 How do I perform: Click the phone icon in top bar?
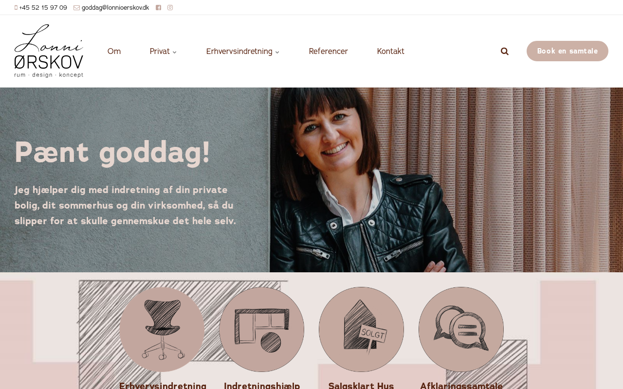(x=16, y=8)
